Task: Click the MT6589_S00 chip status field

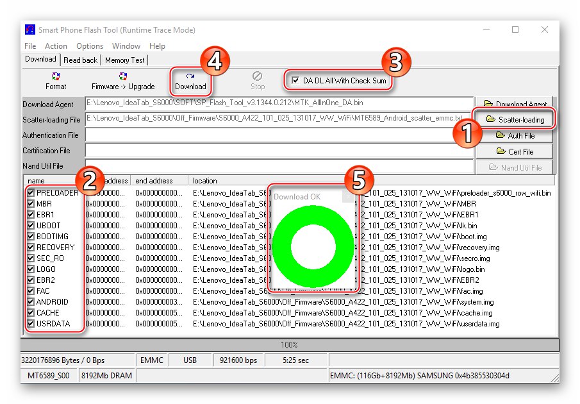Action: pos(49,376)
